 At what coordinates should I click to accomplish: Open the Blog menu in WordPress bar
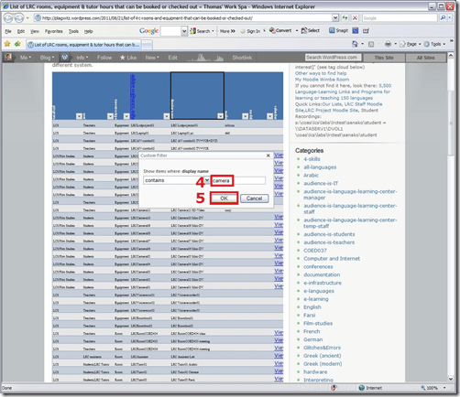point(47,58)
